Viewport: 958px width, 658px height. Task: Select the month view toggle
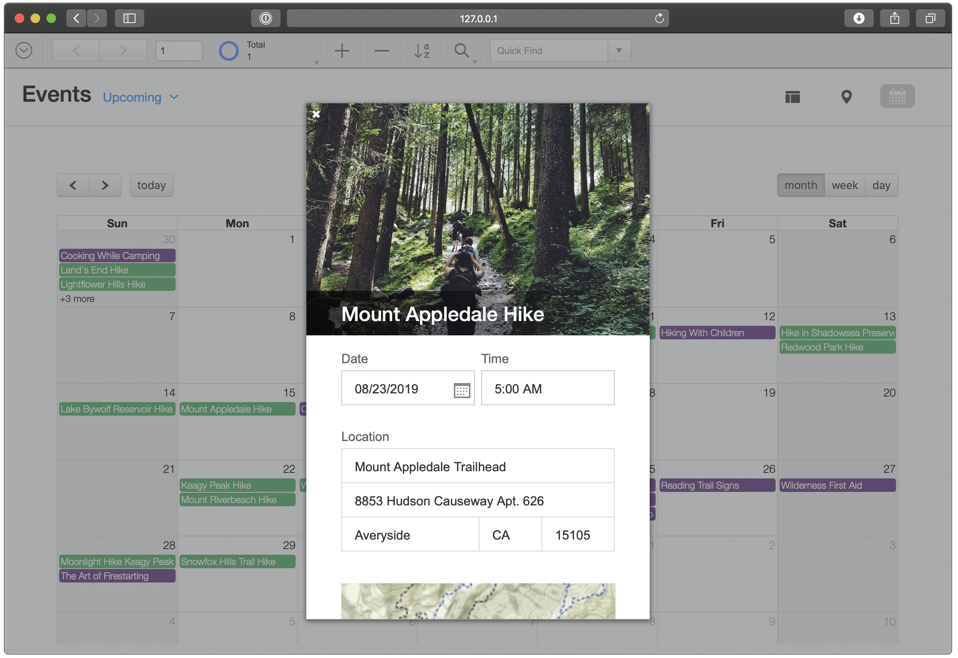[800, 185]
